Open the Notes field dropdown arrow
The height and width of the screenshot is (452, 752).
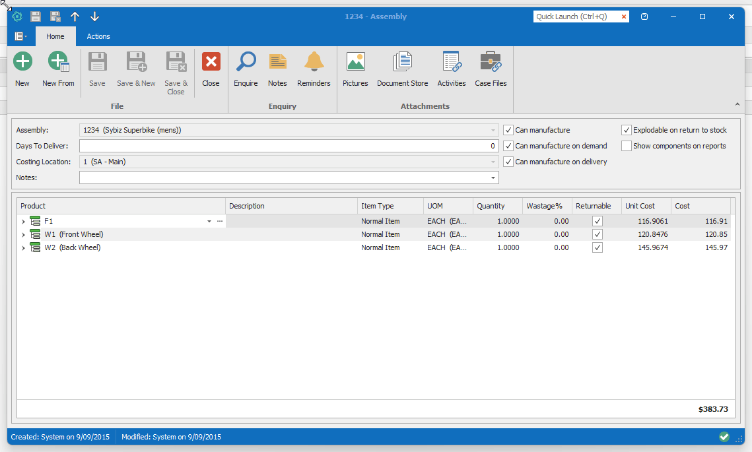[x=493, y=178]
